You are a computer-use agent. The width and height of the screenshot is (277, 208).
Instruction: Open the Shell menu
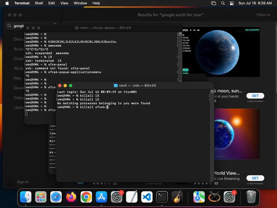(39, 3)
